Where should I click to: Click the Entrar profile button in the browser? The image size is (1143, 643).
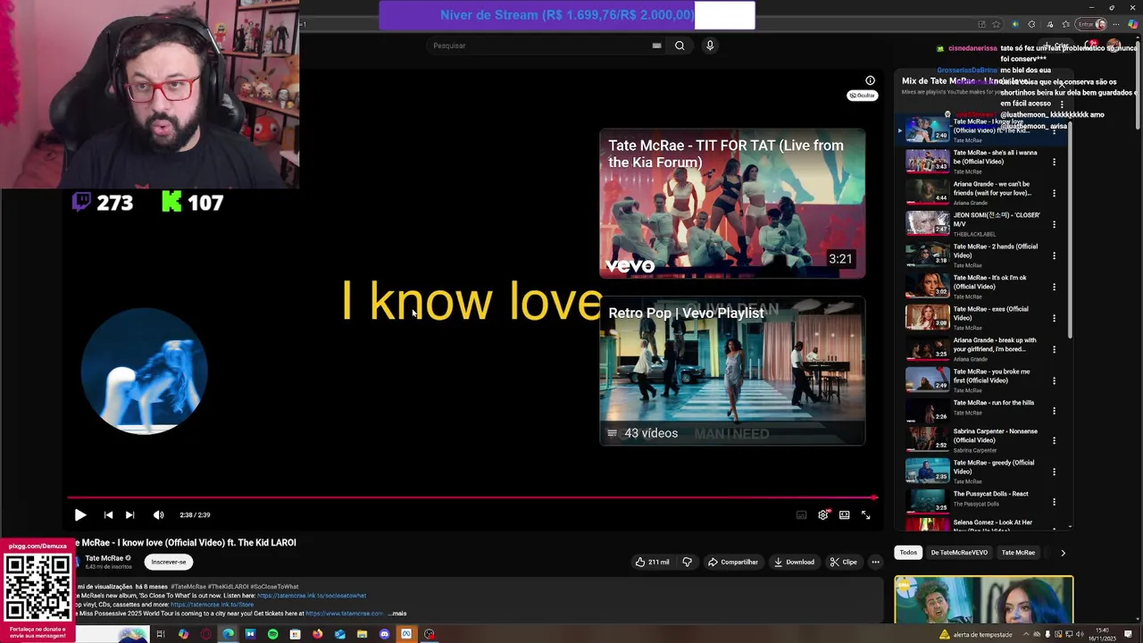(x=1091, y=24)
